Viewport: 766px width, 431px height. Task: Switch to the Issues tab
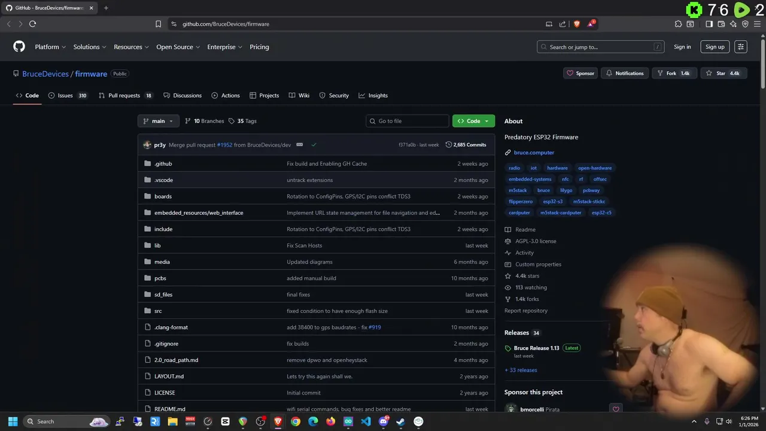[x=67, y=95]
